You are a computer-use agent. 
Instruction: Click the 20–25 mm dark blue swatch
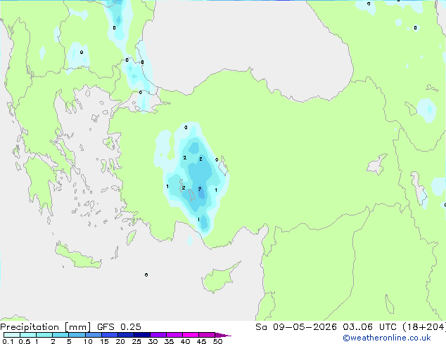[x=125, y=335]
